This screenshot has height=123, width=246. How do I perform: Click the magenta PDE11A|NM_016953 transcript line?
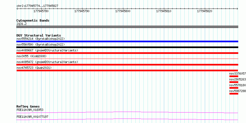point(127,112)
